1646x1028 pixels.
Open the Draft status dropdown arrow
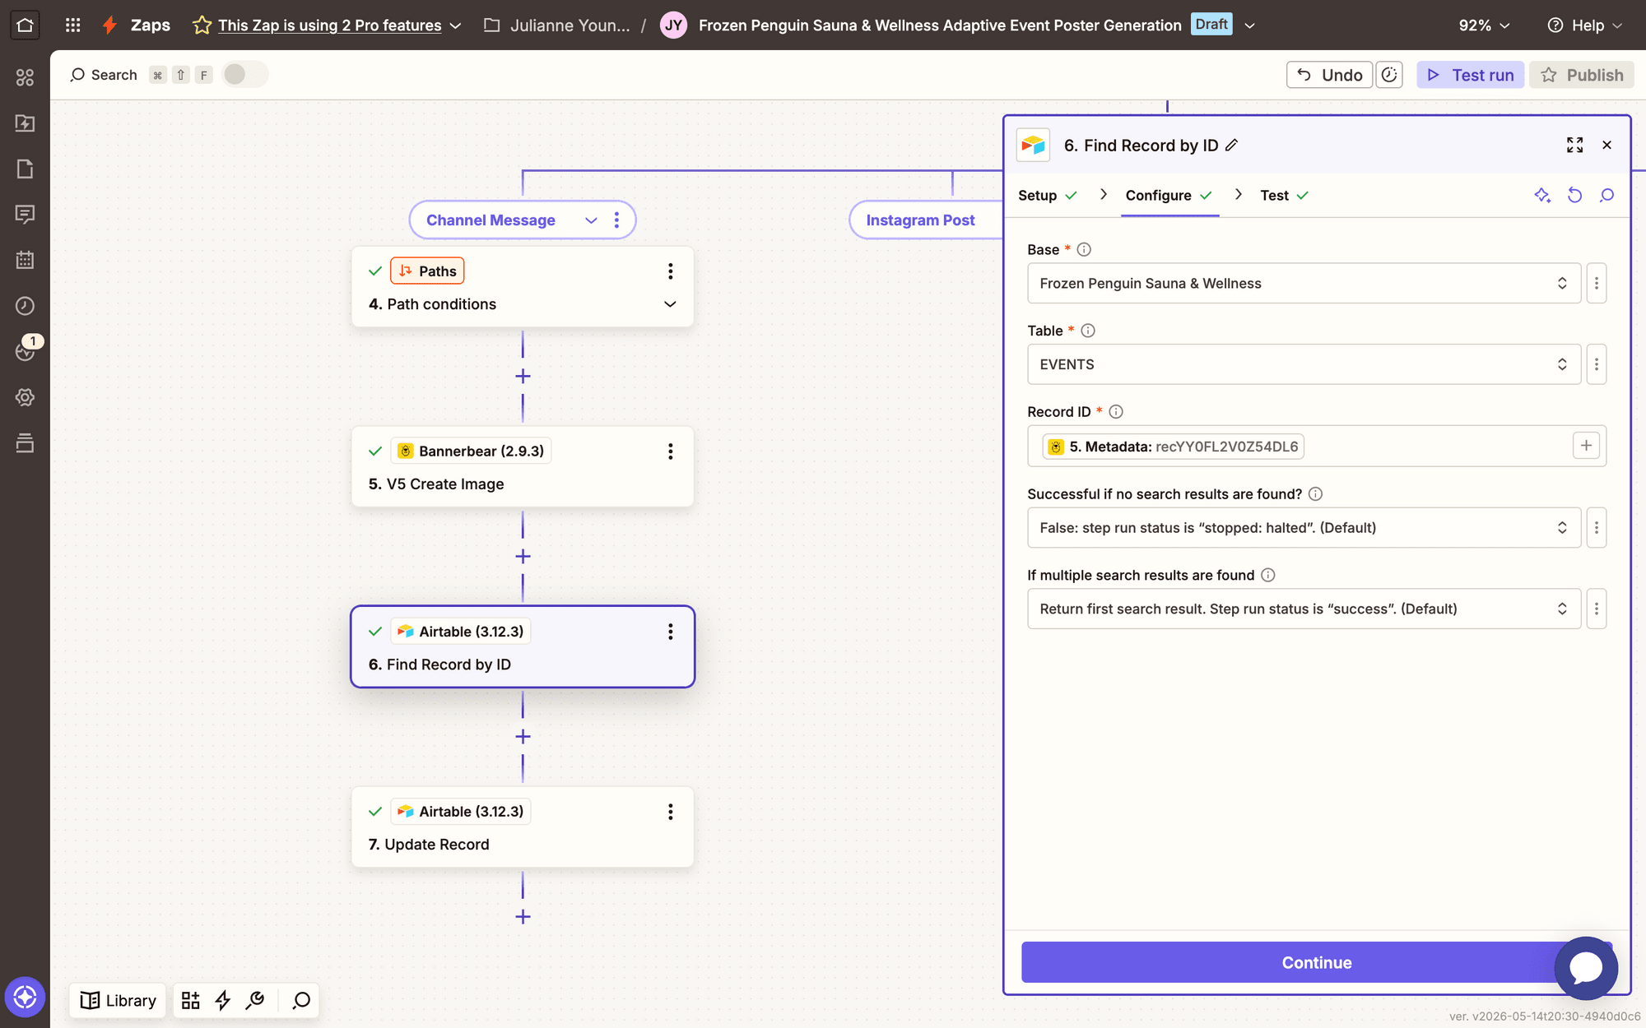pos(1249,25)
